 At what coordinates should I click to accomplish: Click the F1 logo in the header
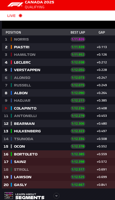pyautogui.click(x=15, y=5)
